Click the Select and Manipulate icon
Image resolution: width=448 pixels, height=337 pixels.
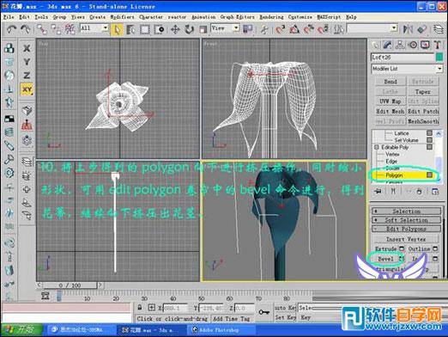pos(264,29)
